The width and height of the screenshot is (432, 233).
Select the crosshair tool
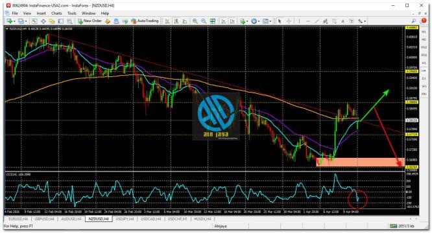pyautogui.click(x=289, y=21)
